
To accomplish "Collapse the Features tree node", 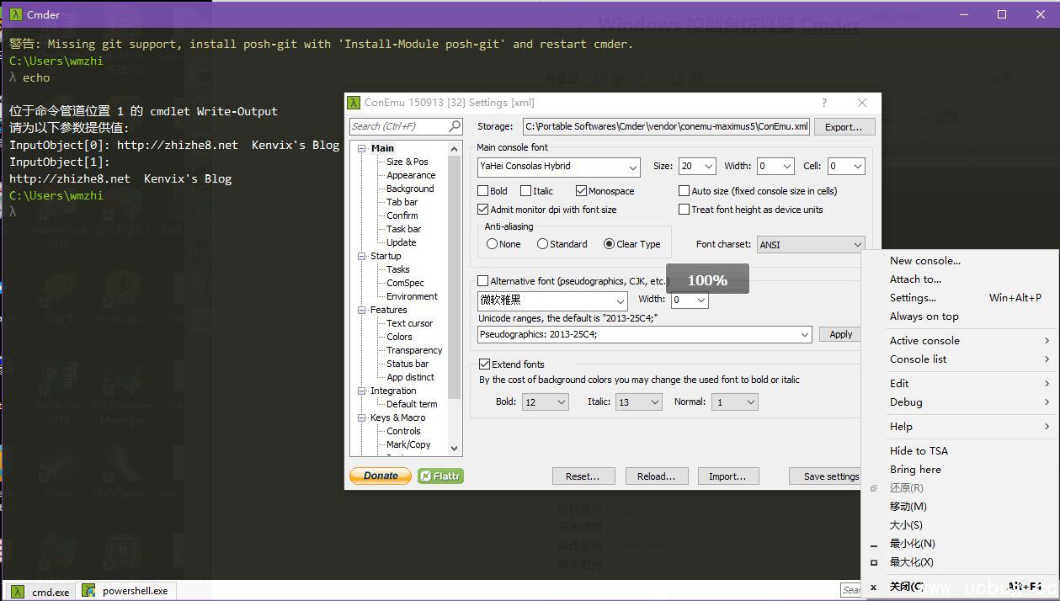I will 362,310.
